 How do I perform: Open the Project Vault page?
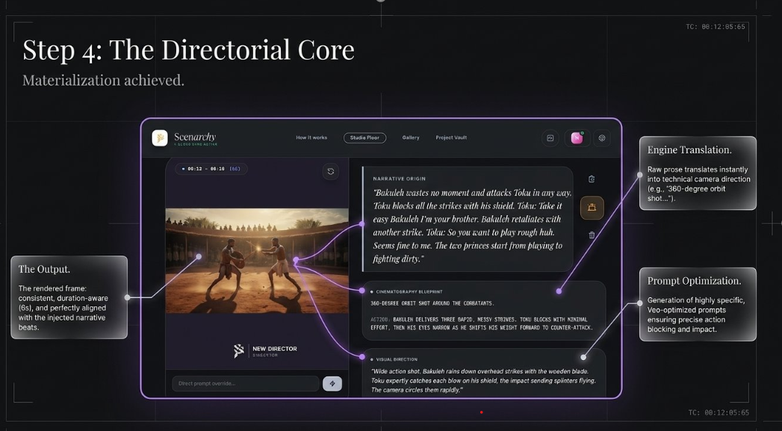(451, 137)
